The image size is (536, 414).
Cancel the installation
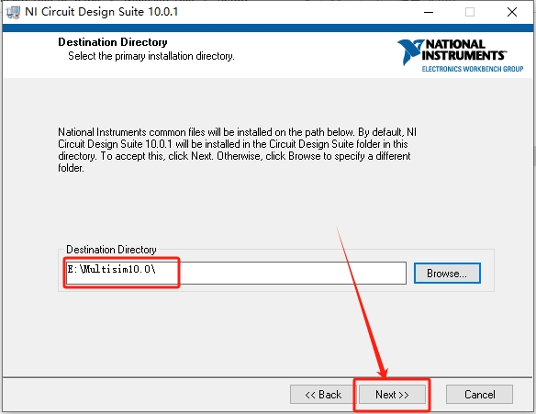[479, 395]
